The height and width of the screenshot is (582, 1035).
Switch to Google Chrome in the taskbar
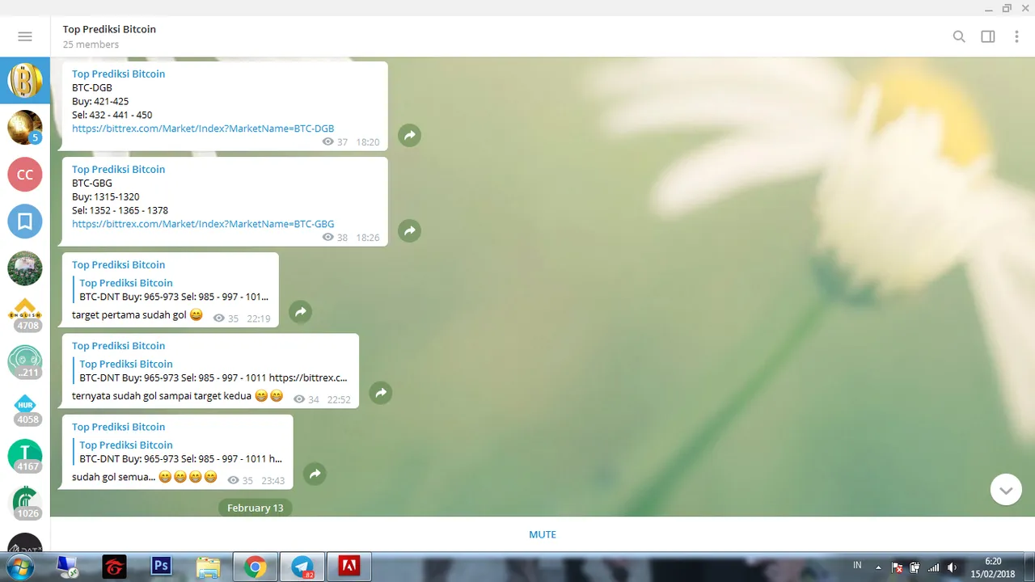[256, 567]
